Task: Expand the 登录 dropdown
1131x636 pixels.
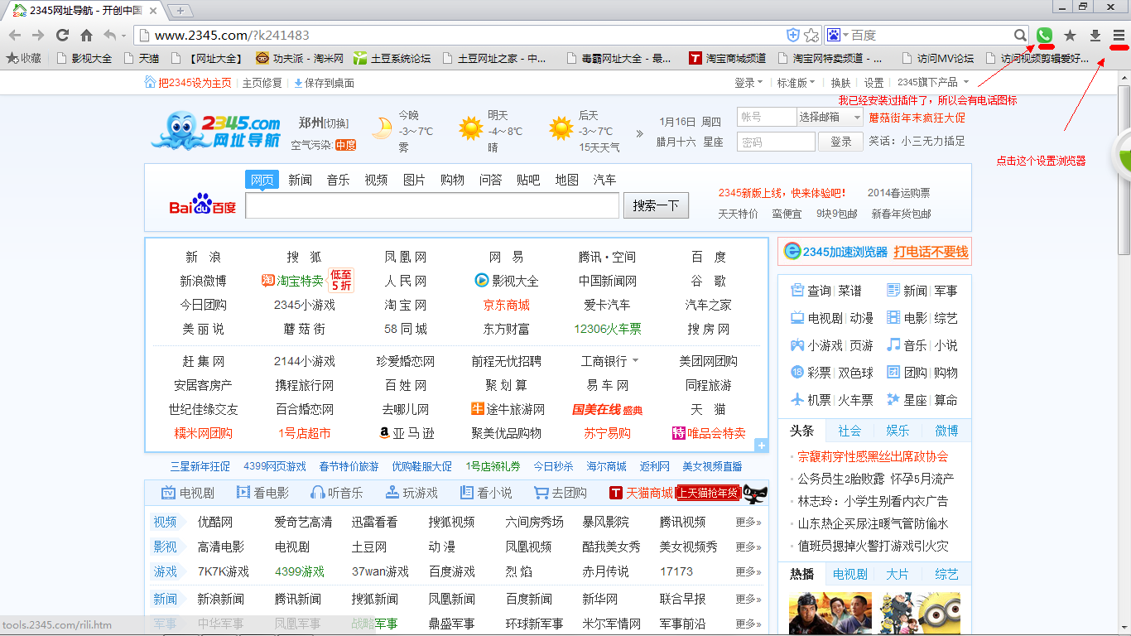Action: tap(748, 83)
